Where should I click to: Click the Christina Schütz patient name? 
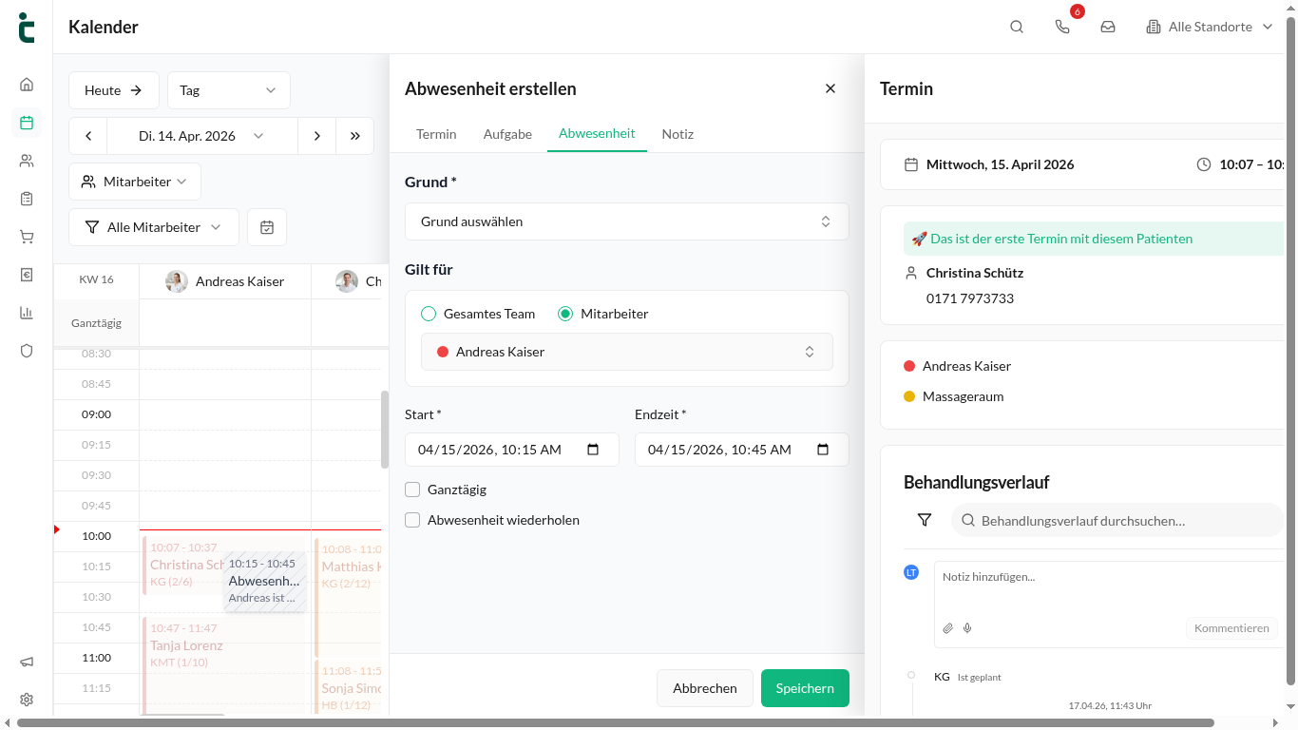[x=975, y=273]
